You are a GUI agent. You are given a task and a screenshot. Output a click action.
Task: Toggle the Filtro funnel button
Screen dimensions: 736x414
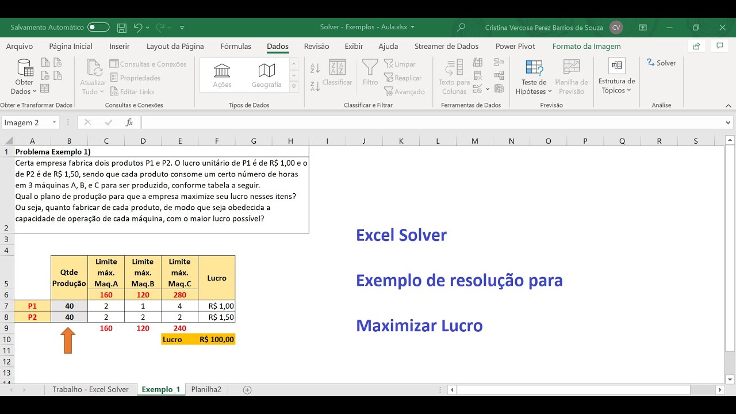370,73
